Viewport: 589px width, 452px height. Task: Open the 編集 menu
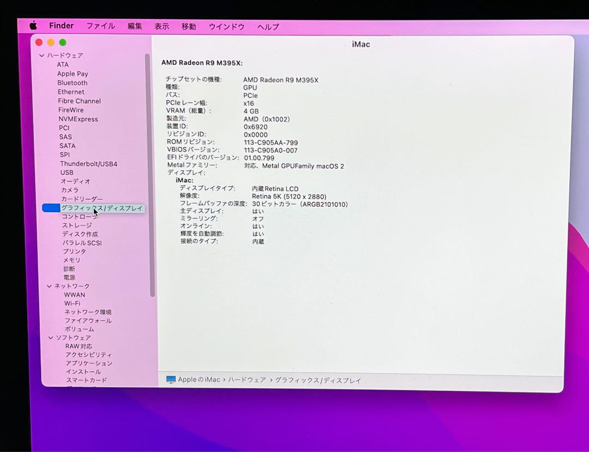pyautogui.click(x=135, y=26)
